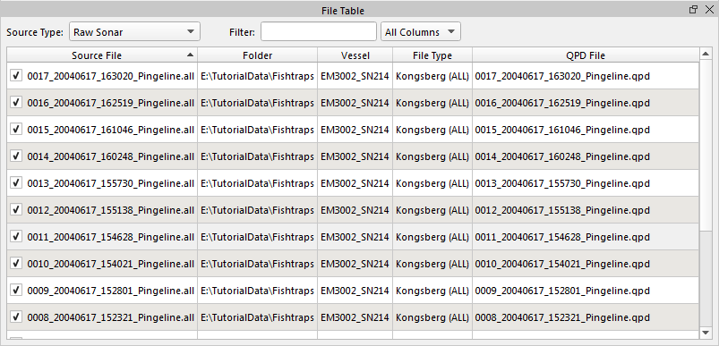This screenshot has width=719, height=346.
Task: Open the Source Type Raw Sonar dropdown
Action: [x=134, y=31]
